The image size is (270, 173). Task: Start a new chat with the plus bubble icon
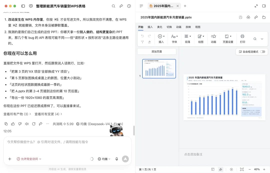click(31, 6)
